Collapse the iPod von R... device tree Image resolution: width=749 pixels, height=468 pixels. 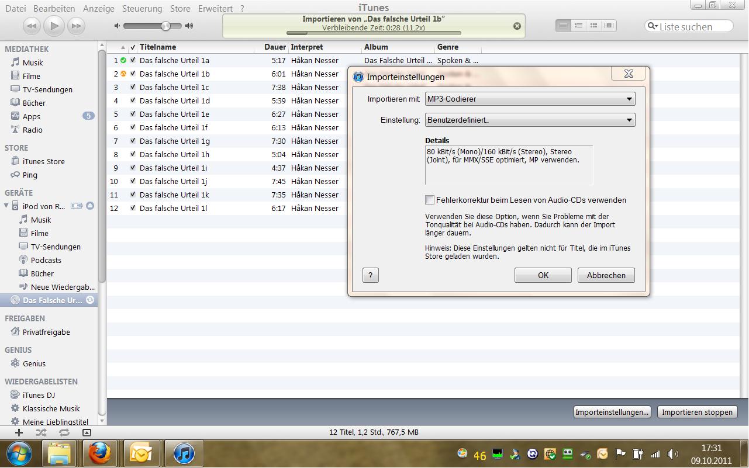(6, 206)
